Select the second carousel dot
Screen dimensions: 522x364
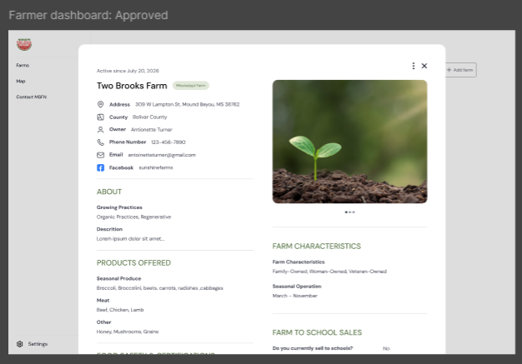[x=350, y=212]
